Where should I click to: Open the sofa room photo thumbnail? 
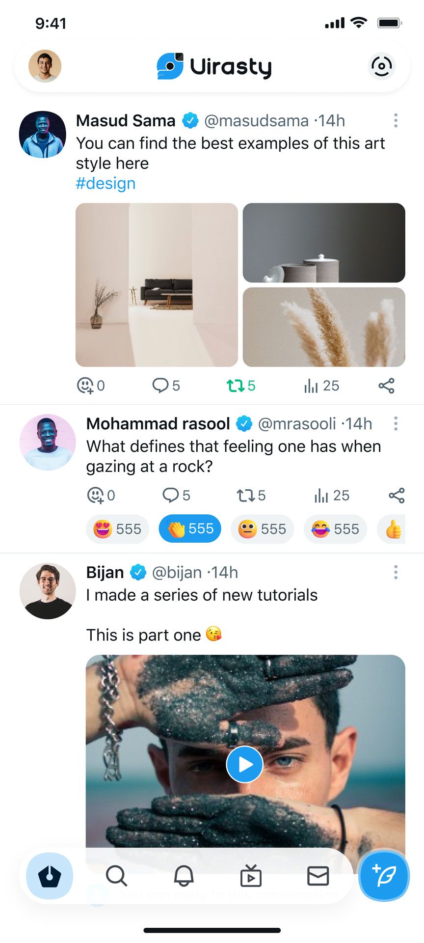coord(157,285)
